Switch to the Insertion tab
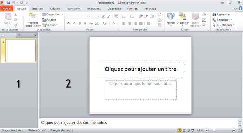This screenshot has height=133, width=243. pos(38,9)
